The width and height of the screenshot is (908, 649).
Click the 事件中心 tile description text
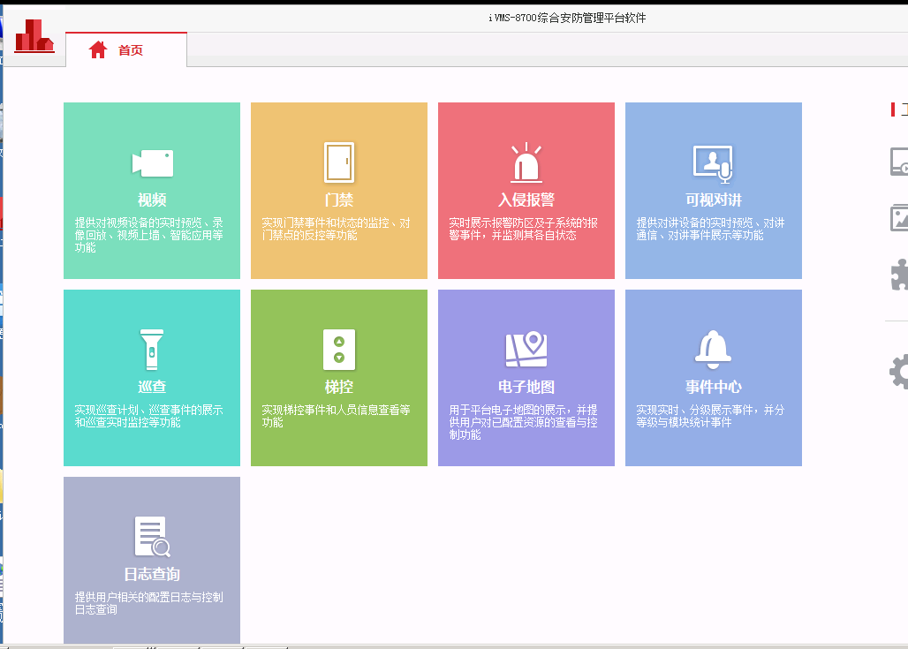click(x=710, y=416)
